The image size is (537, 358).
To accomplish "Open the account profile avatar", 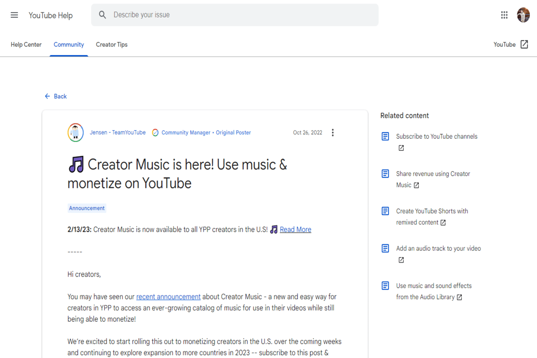I will [x=524, y=15].
